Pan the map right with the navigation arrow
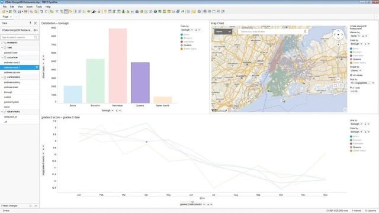Viewport: 379px width, 213px height. pyautogui.click(x=342, y=34)
